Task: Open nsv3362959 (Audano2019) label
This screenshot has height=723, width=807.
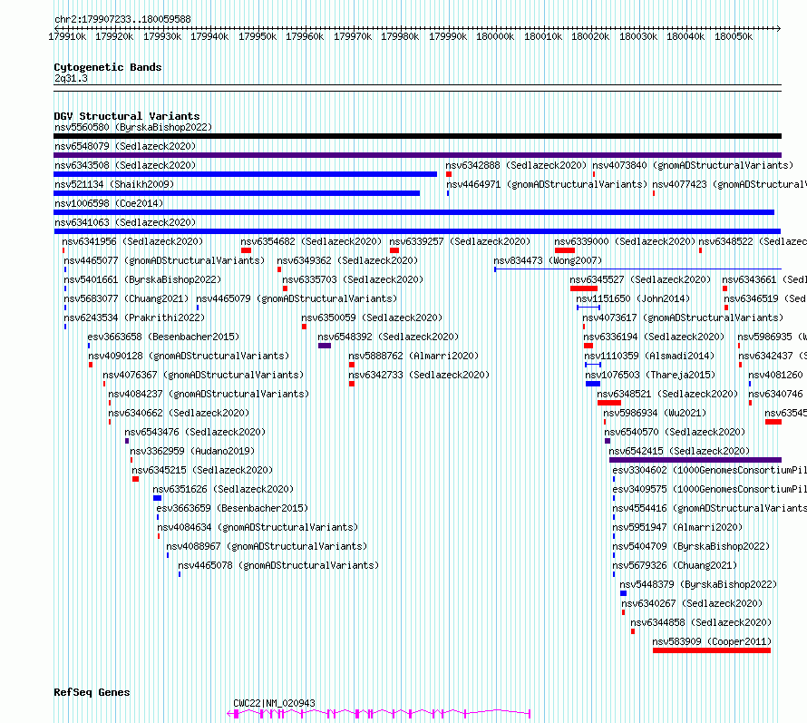Action: point(192,451)
